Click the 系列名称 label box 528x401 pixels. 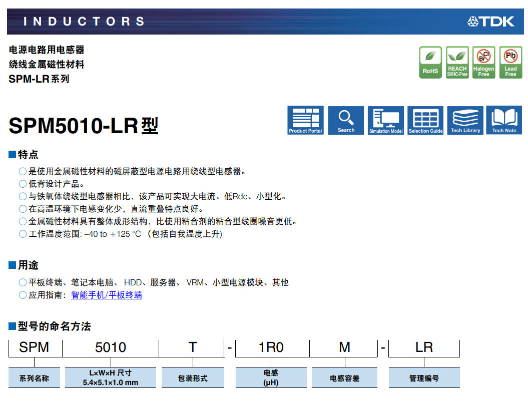[x=34, y=378]
